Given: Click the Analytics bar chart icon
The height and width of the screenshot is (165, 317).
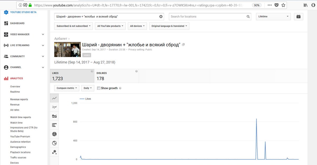Looking at the screenshot, I should coord(6,78).
